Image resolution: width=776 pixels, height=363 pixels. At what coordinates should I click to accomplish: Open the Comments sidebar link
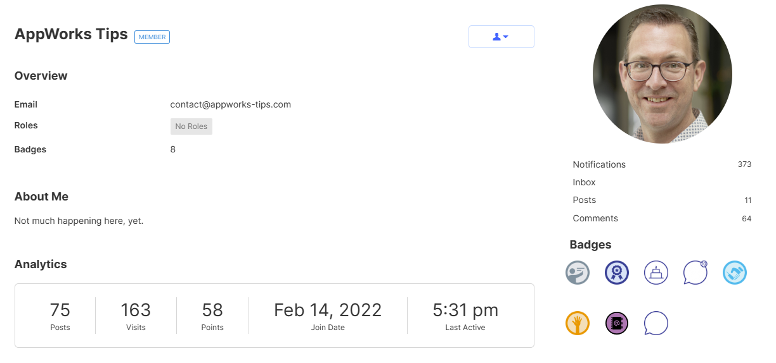[x=595, y=218]
